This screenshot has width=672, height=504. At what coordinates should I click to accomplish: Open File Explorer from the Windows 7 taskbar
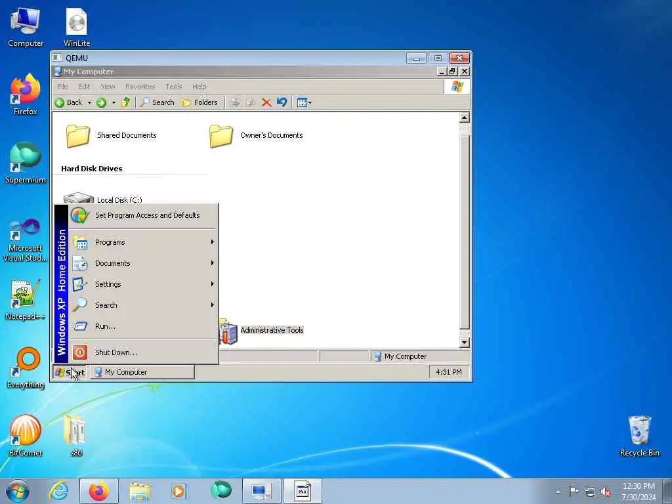coord(140,491)
